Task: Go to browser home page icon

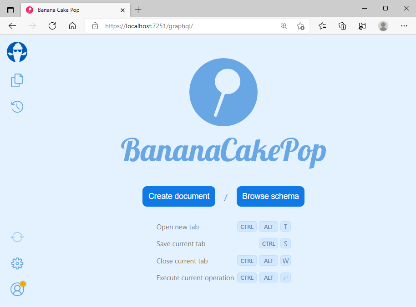Action: point(72,26)
